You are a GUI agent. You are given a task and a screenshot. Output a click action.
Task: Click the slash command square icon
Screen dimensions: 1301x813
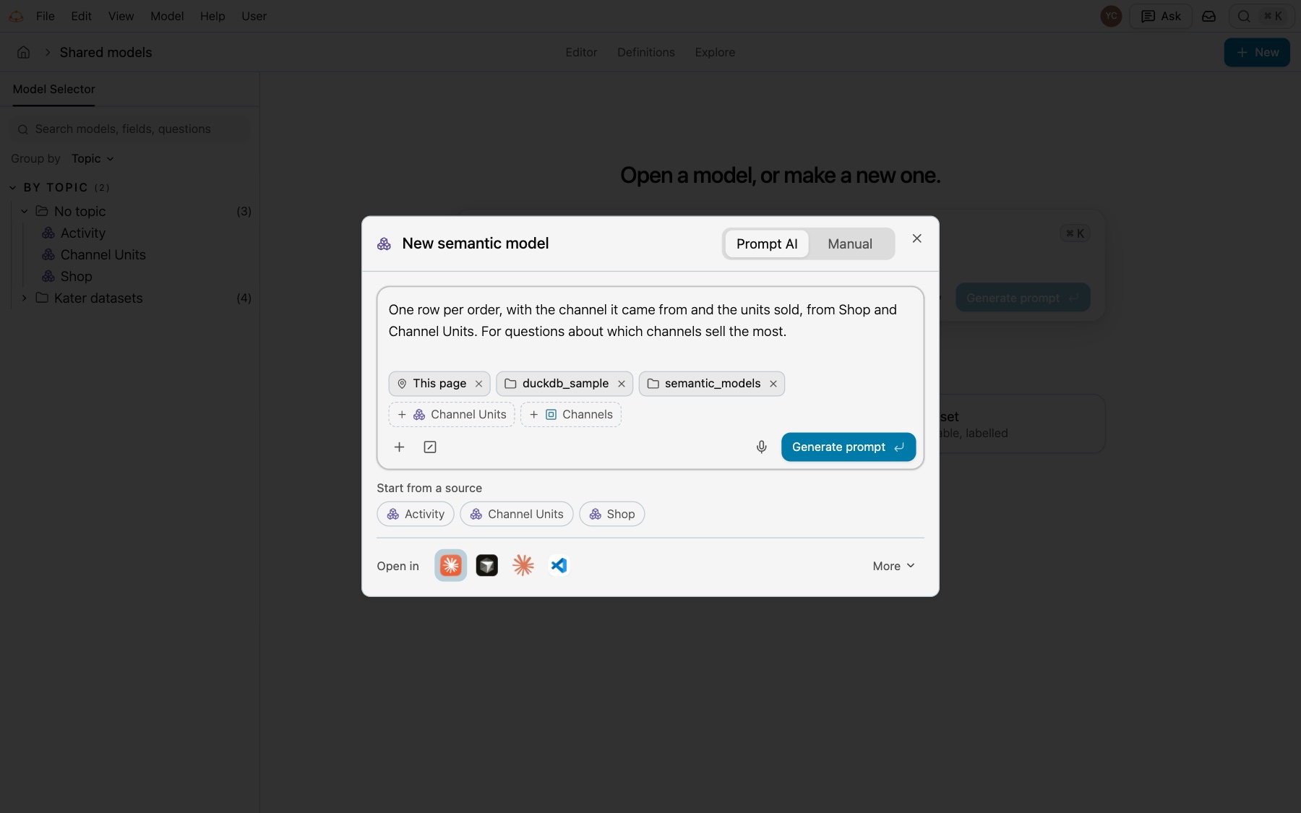[430, 447]
